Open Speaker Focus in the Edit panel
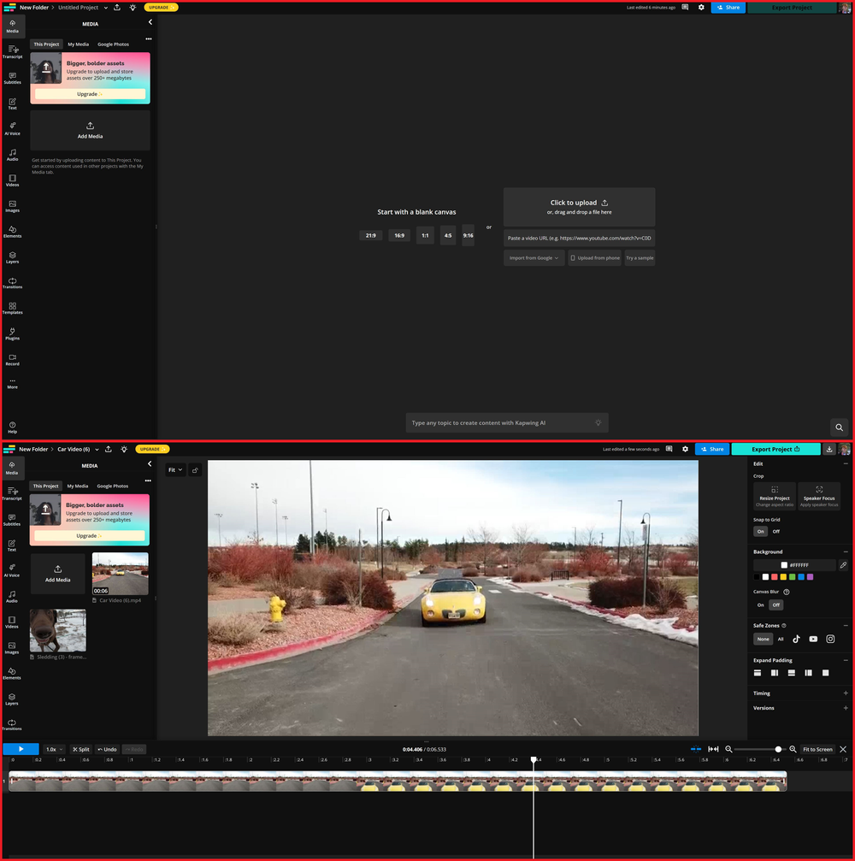The width and height of the screenshot is (855, 861). coord(819,496)
